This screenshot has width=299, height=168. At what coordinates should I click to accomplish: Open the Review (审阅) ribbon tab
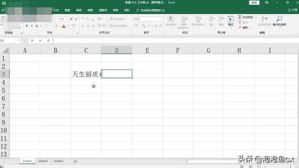(79, 10)
